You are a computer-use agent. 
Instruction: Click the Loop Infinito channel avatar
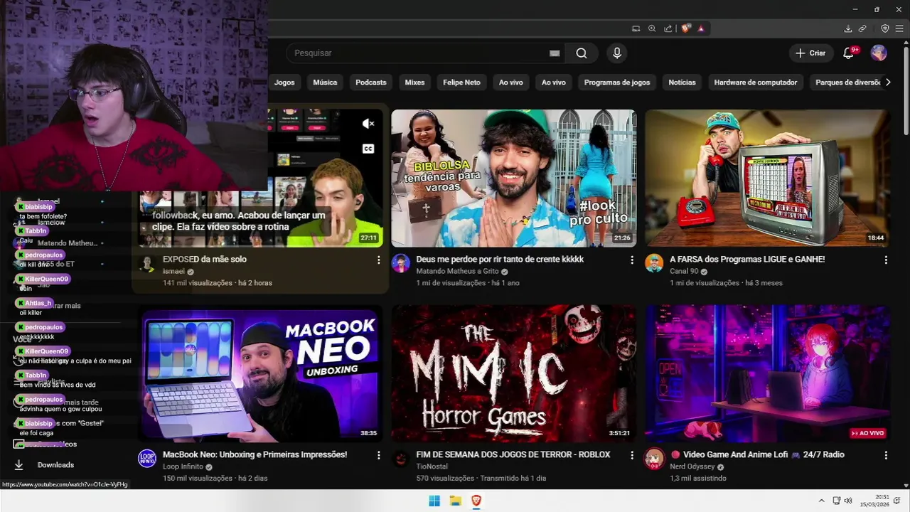tap(147, 458)
